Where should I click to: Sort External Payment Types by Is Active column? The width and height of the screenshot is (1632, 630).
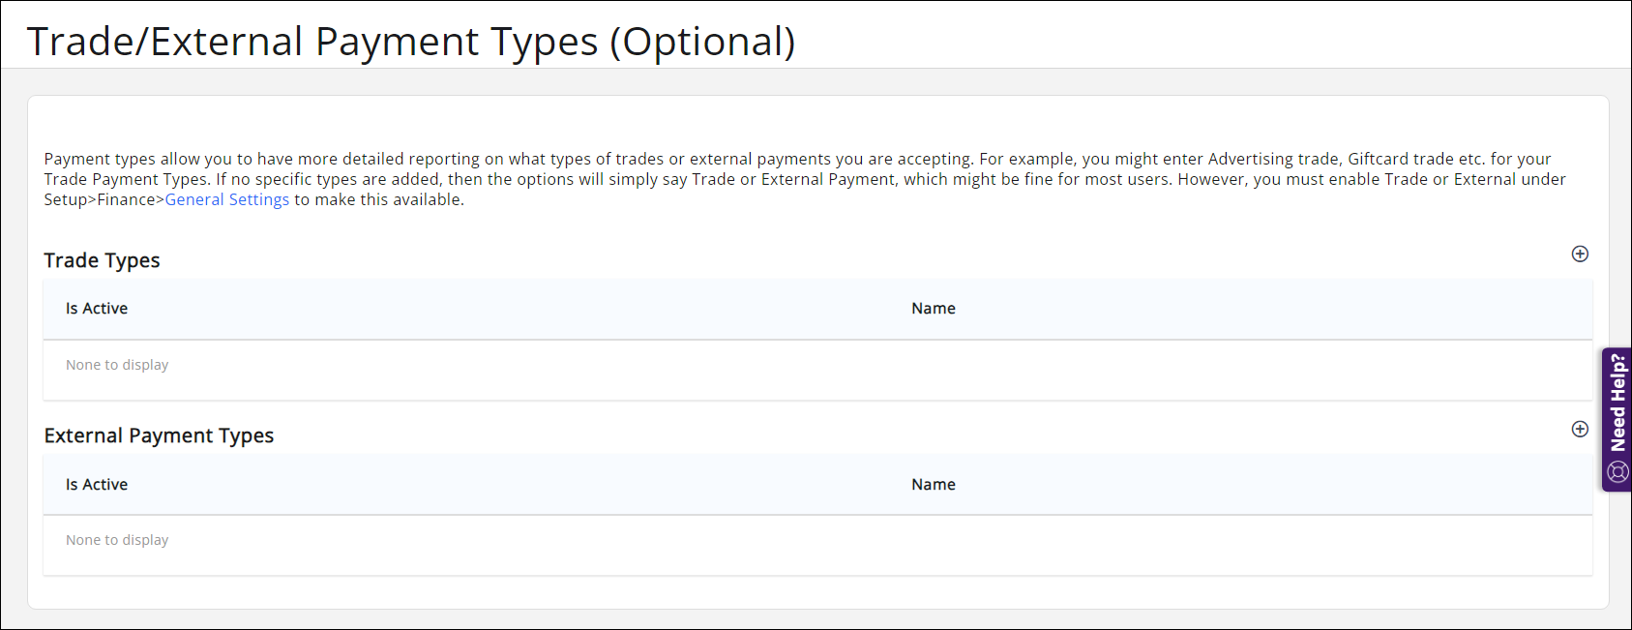97,485
